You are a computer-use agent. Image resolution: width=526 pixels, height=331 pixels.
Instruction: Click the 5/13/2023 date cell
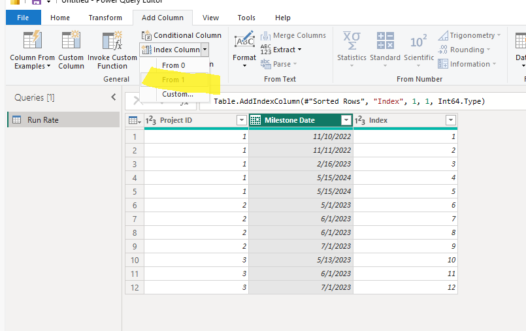[x=301, y=260]
